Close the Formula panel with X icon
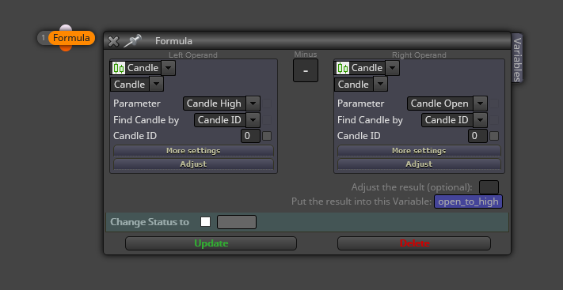Viewport: 563px width, 290px height. click(113, 42)
